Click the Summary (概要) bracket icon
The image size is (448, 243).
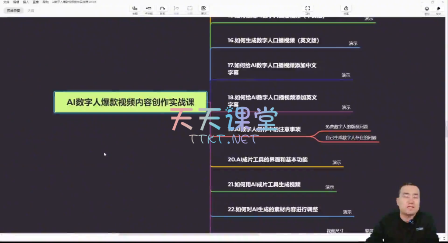(176, 9)
